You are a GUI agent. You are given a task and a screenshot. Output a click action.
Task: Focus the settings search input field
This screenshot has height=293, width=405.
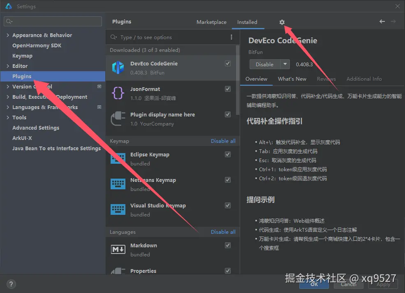tap(53, 21)
